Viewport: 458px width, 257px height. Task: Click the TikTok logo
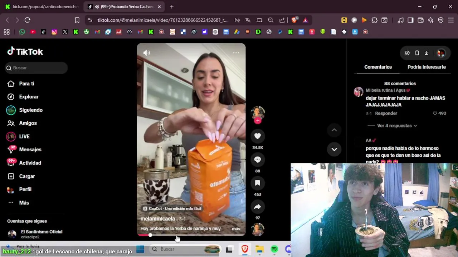click(25, 52)
